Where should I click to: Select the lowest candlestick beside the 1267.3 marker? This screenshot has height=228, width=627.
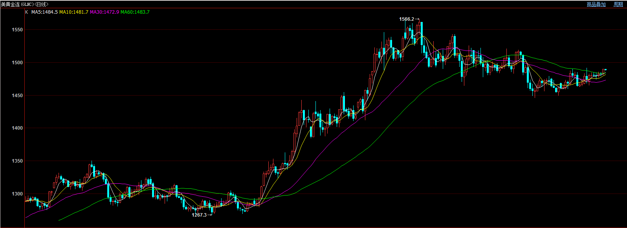(213, 210)
